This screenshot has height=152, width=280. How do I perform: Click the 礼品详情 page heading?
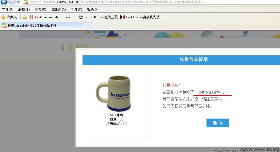[75, 48]
